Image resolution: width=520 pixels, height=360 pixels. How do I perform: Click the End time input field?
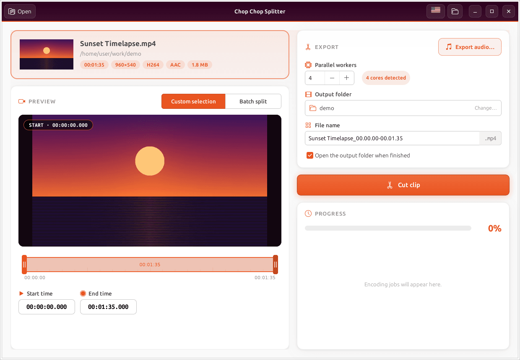point(108,307)
